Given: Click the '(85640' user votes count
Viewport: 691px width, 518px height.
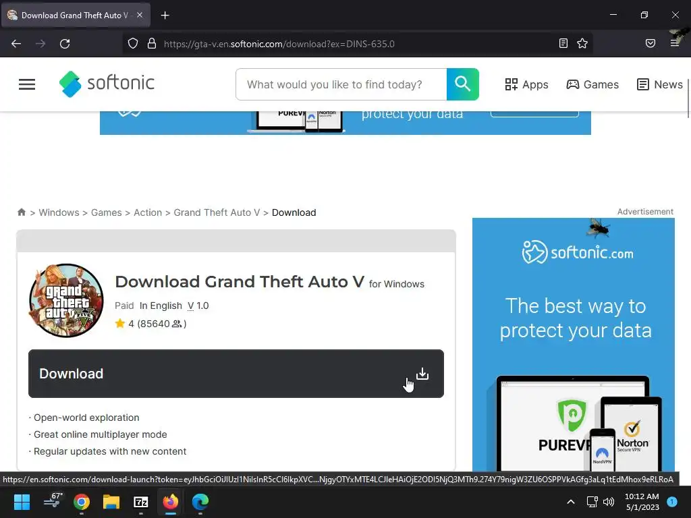Looking at the screenshot, I should click(x=153, y=324).
